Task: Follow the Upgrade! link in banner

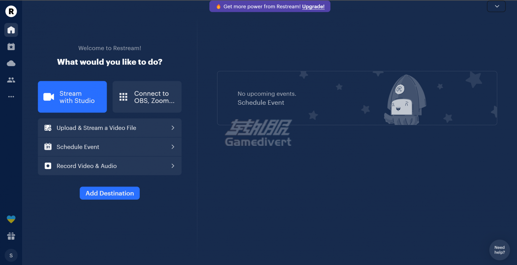Action: 313,6
